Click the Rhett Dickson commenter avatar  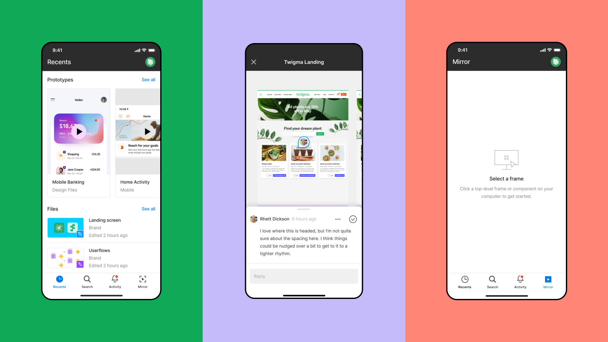[x=253, y=219]
